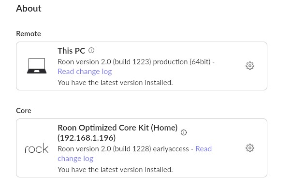Image resolution: width=292 pixels, height=190 pixels.
Task: Click info icon next to Roon Optimized Core Kit
Action: tap(184, 132)
